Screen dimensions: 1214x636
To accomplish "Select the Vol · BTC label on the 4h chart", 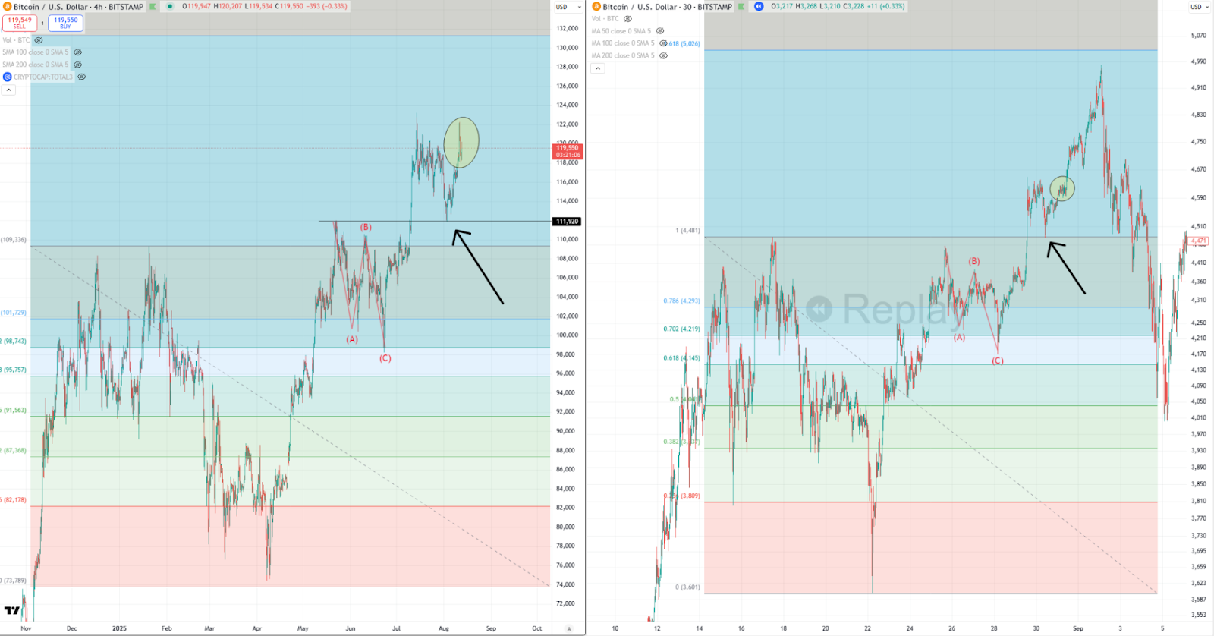I will tap(16, 40).
